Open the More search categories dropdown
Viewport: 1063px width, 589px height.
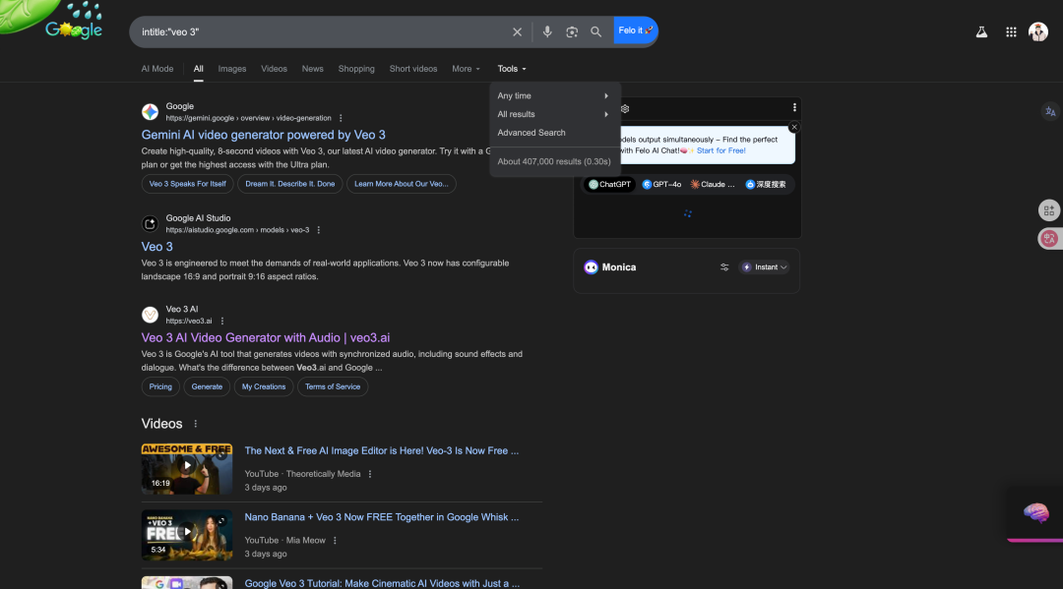pyautogui.click(x=466, y=69)
